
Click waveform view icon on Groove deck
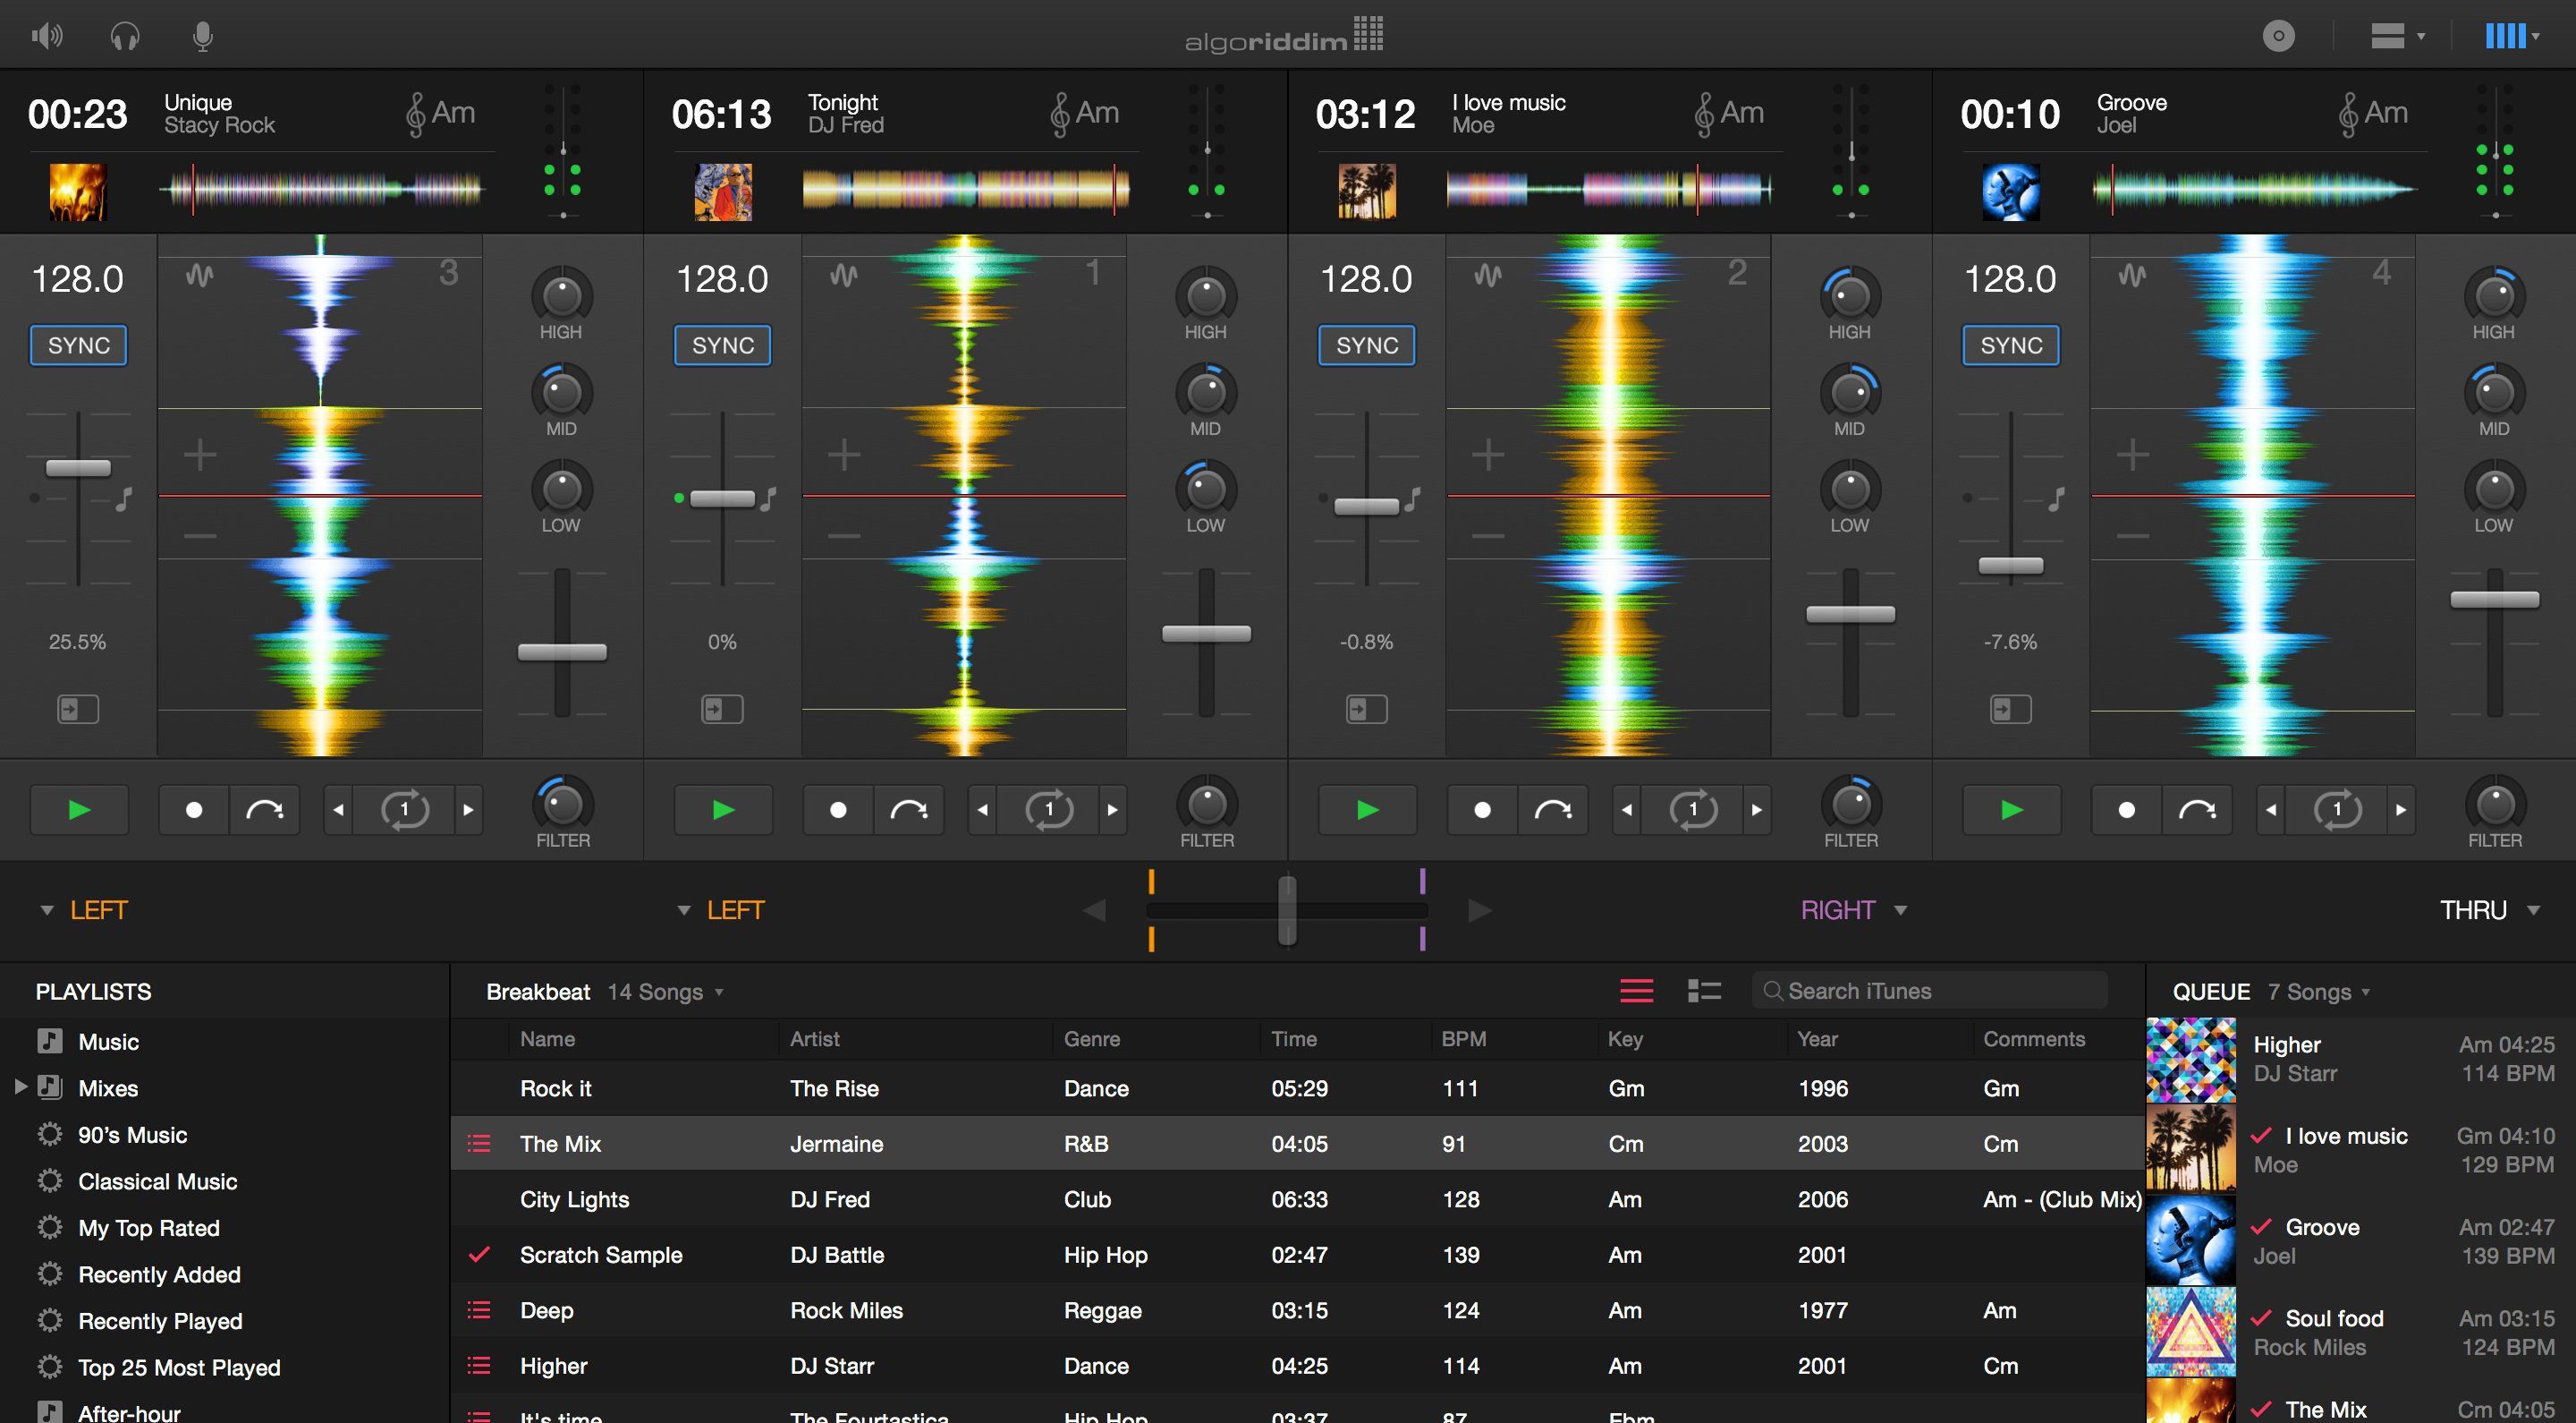pyautogui.click(x=2131, y=275)
